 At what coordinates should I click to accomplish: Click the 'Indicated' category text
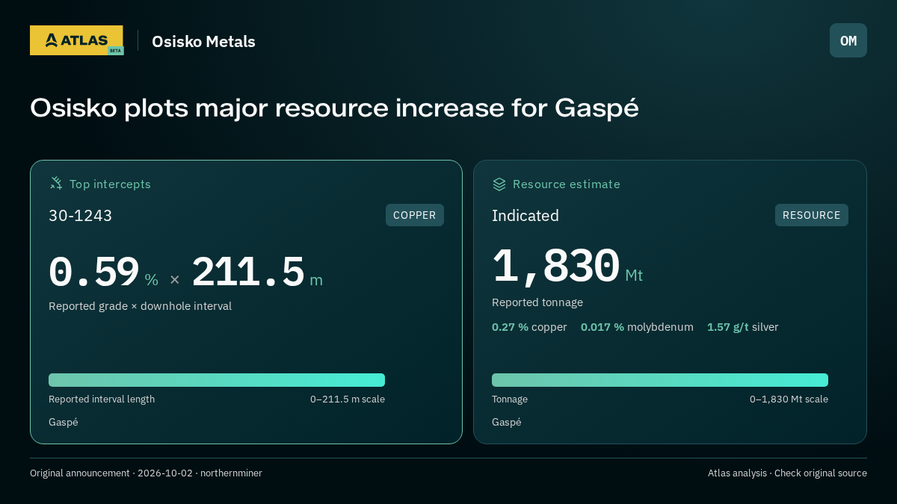click(525, 216)
